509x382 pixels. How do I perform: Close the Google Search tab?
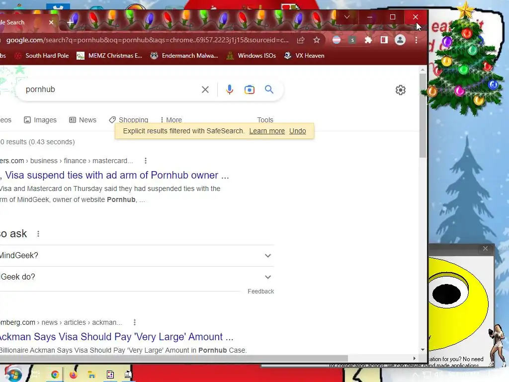coord(51,22)
